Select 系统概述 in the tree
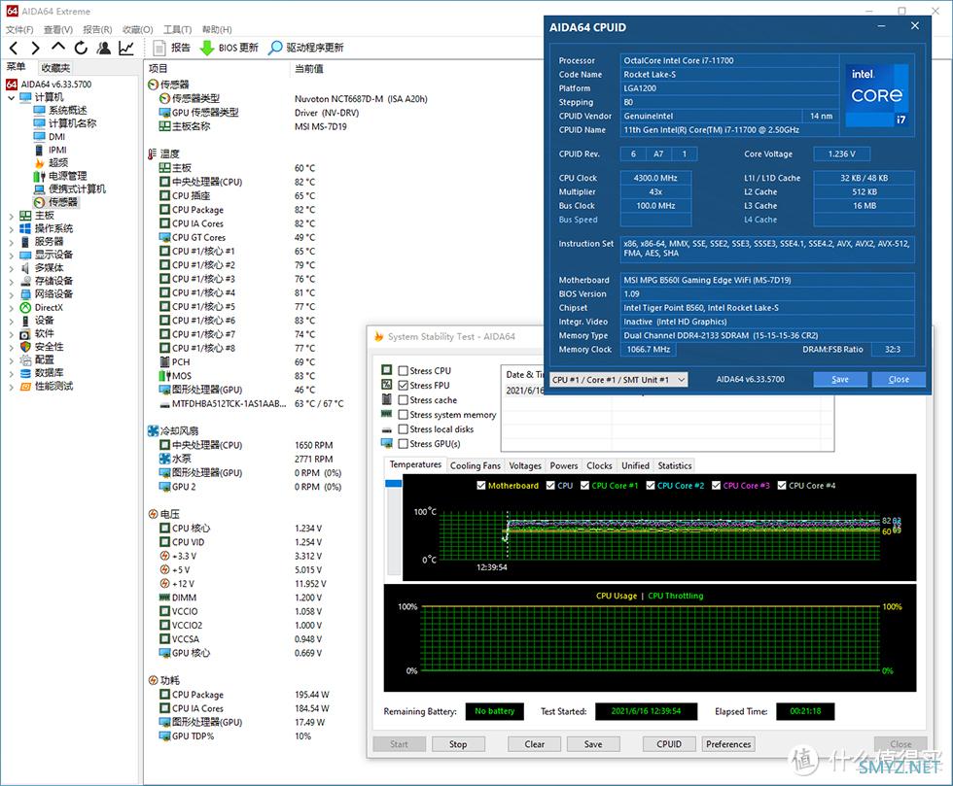The height and width of the screenshot is (786, 953). tap(67, 110)
